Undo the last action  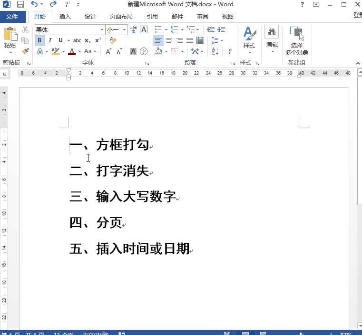pos(34,4)
